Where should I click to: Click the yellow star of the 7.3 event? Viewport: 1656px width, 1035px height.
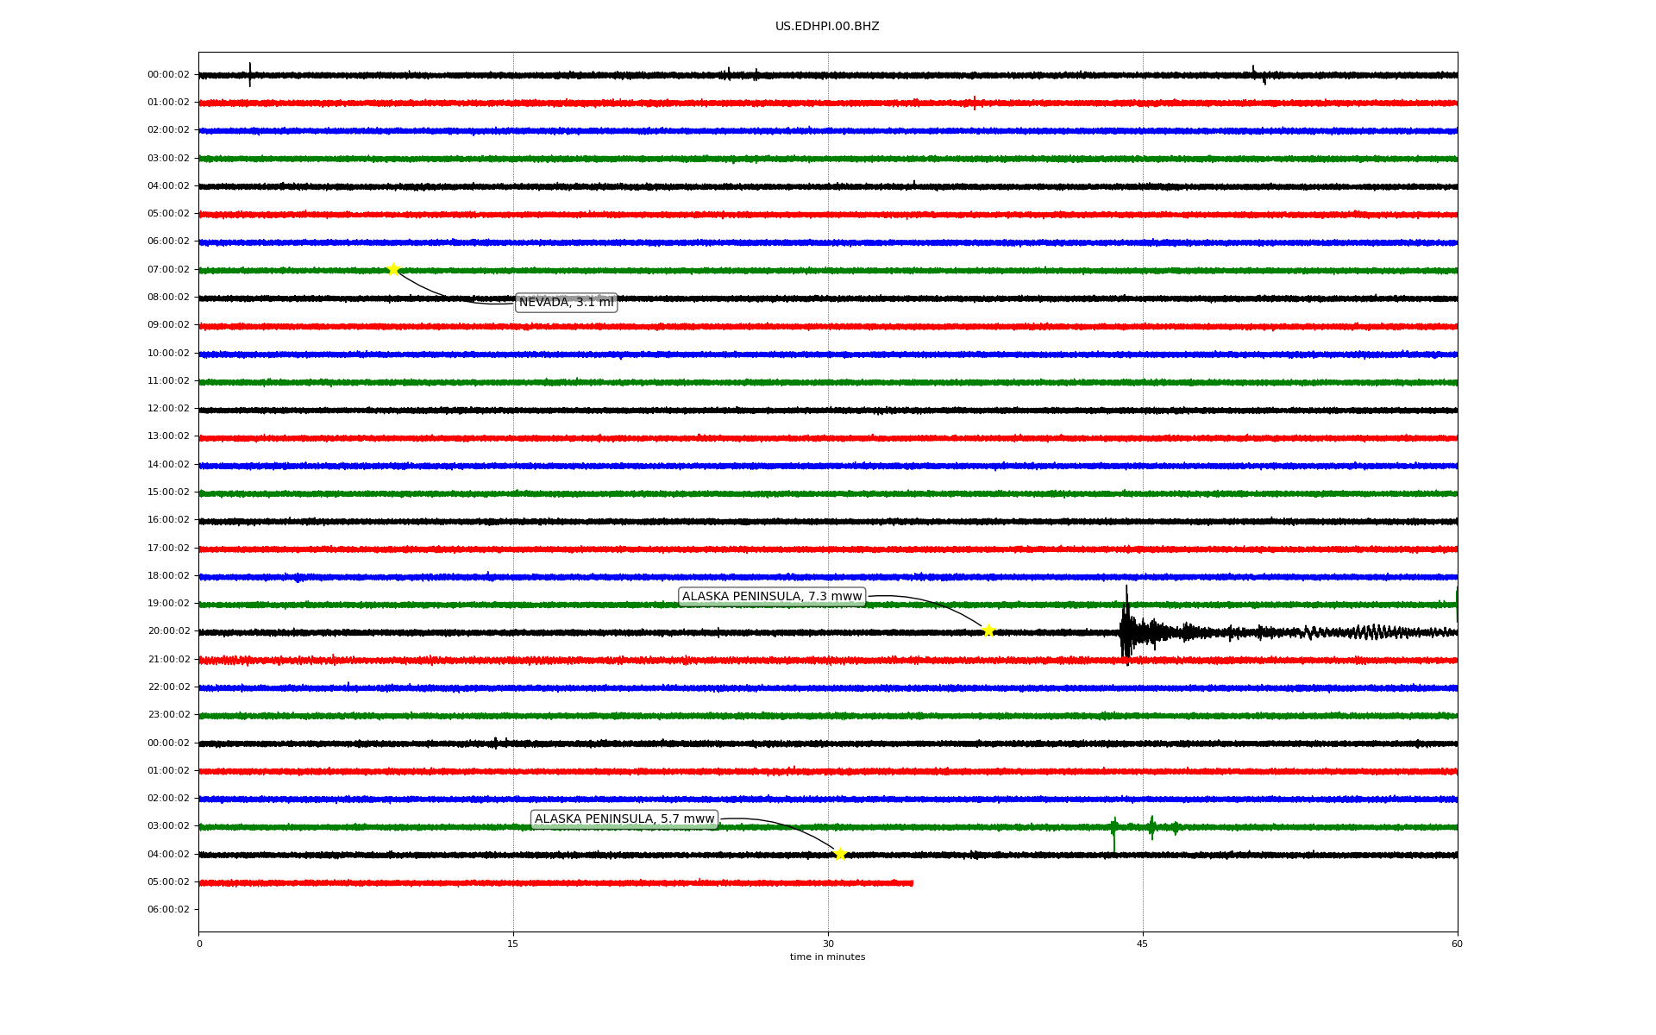coord(988,630)
